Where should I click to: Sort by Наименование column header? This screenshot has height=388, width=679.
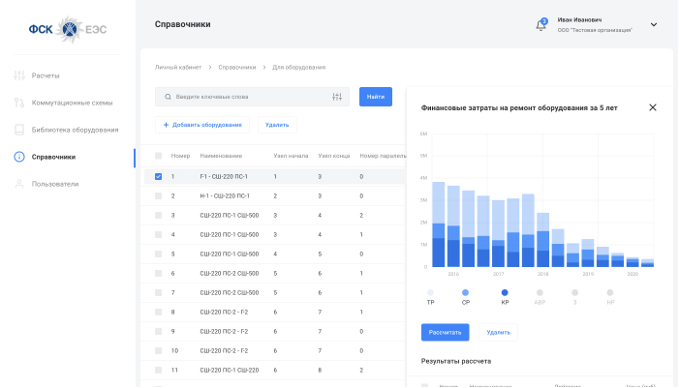[221, 156]
